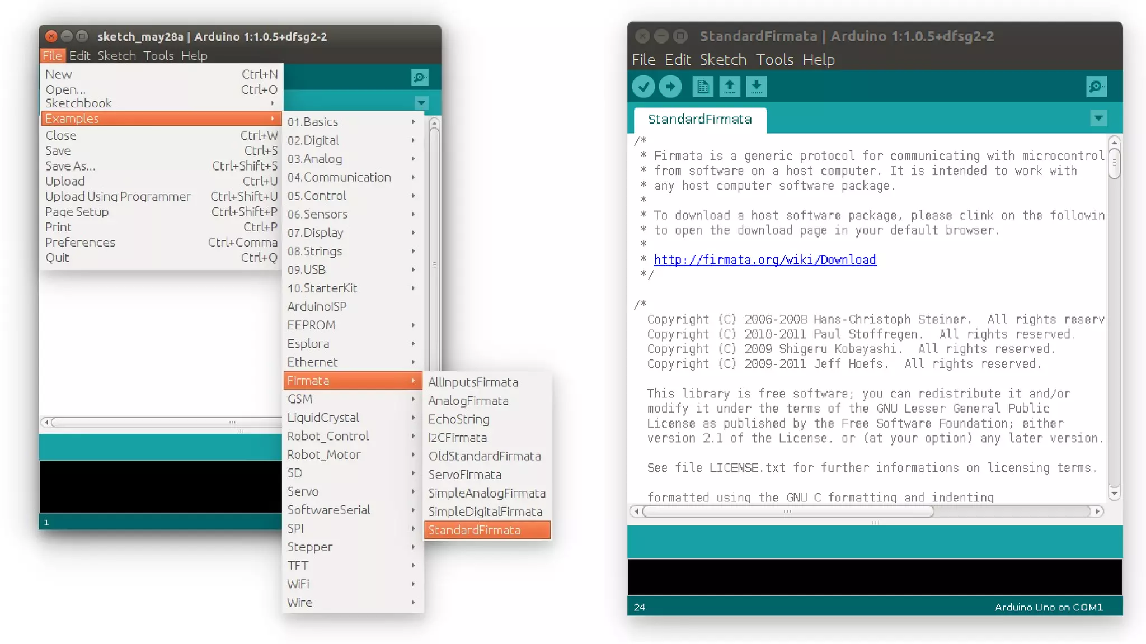Open the I2CFirmata example
The width and height of the screenshot is (1146, 644).
point(487,437)
